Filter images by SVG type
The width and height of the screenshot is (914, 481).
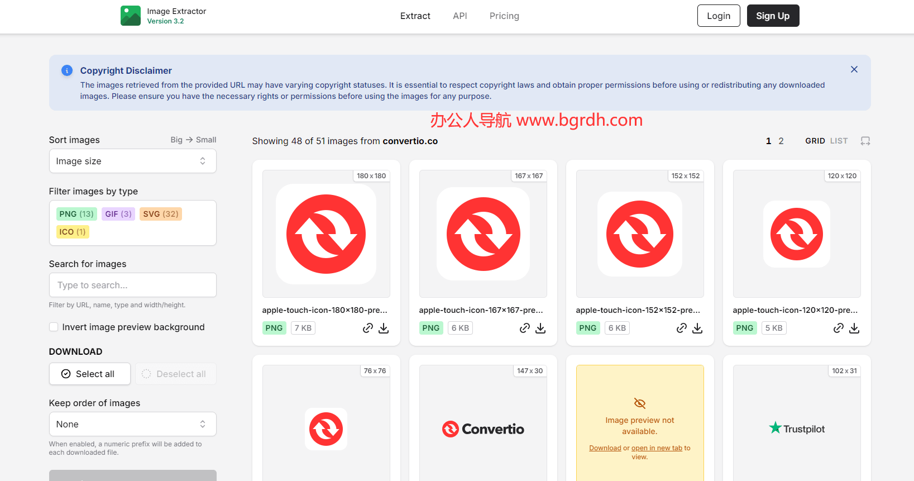[160, 214]
